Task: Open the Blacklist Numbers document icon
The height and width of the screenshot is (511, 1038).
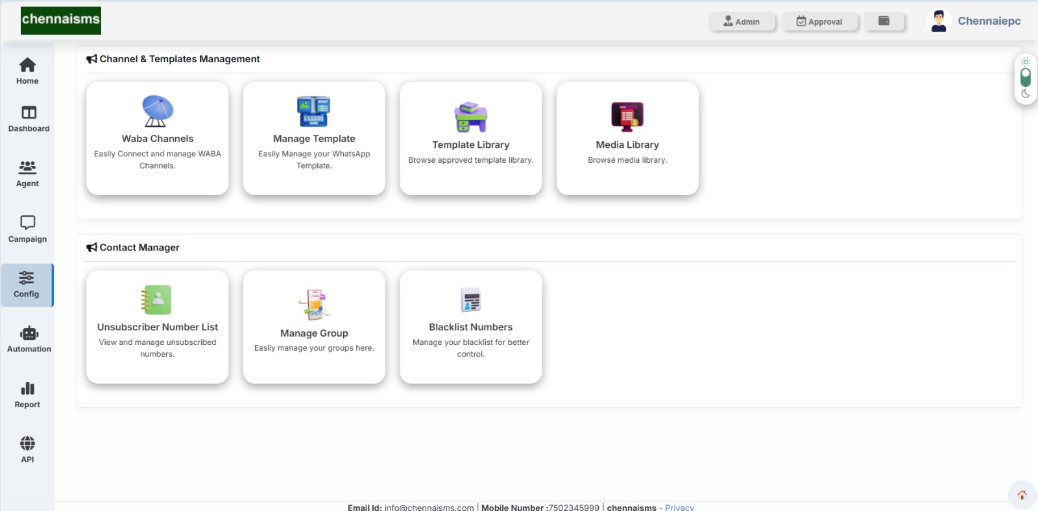Action: [470, 300]
